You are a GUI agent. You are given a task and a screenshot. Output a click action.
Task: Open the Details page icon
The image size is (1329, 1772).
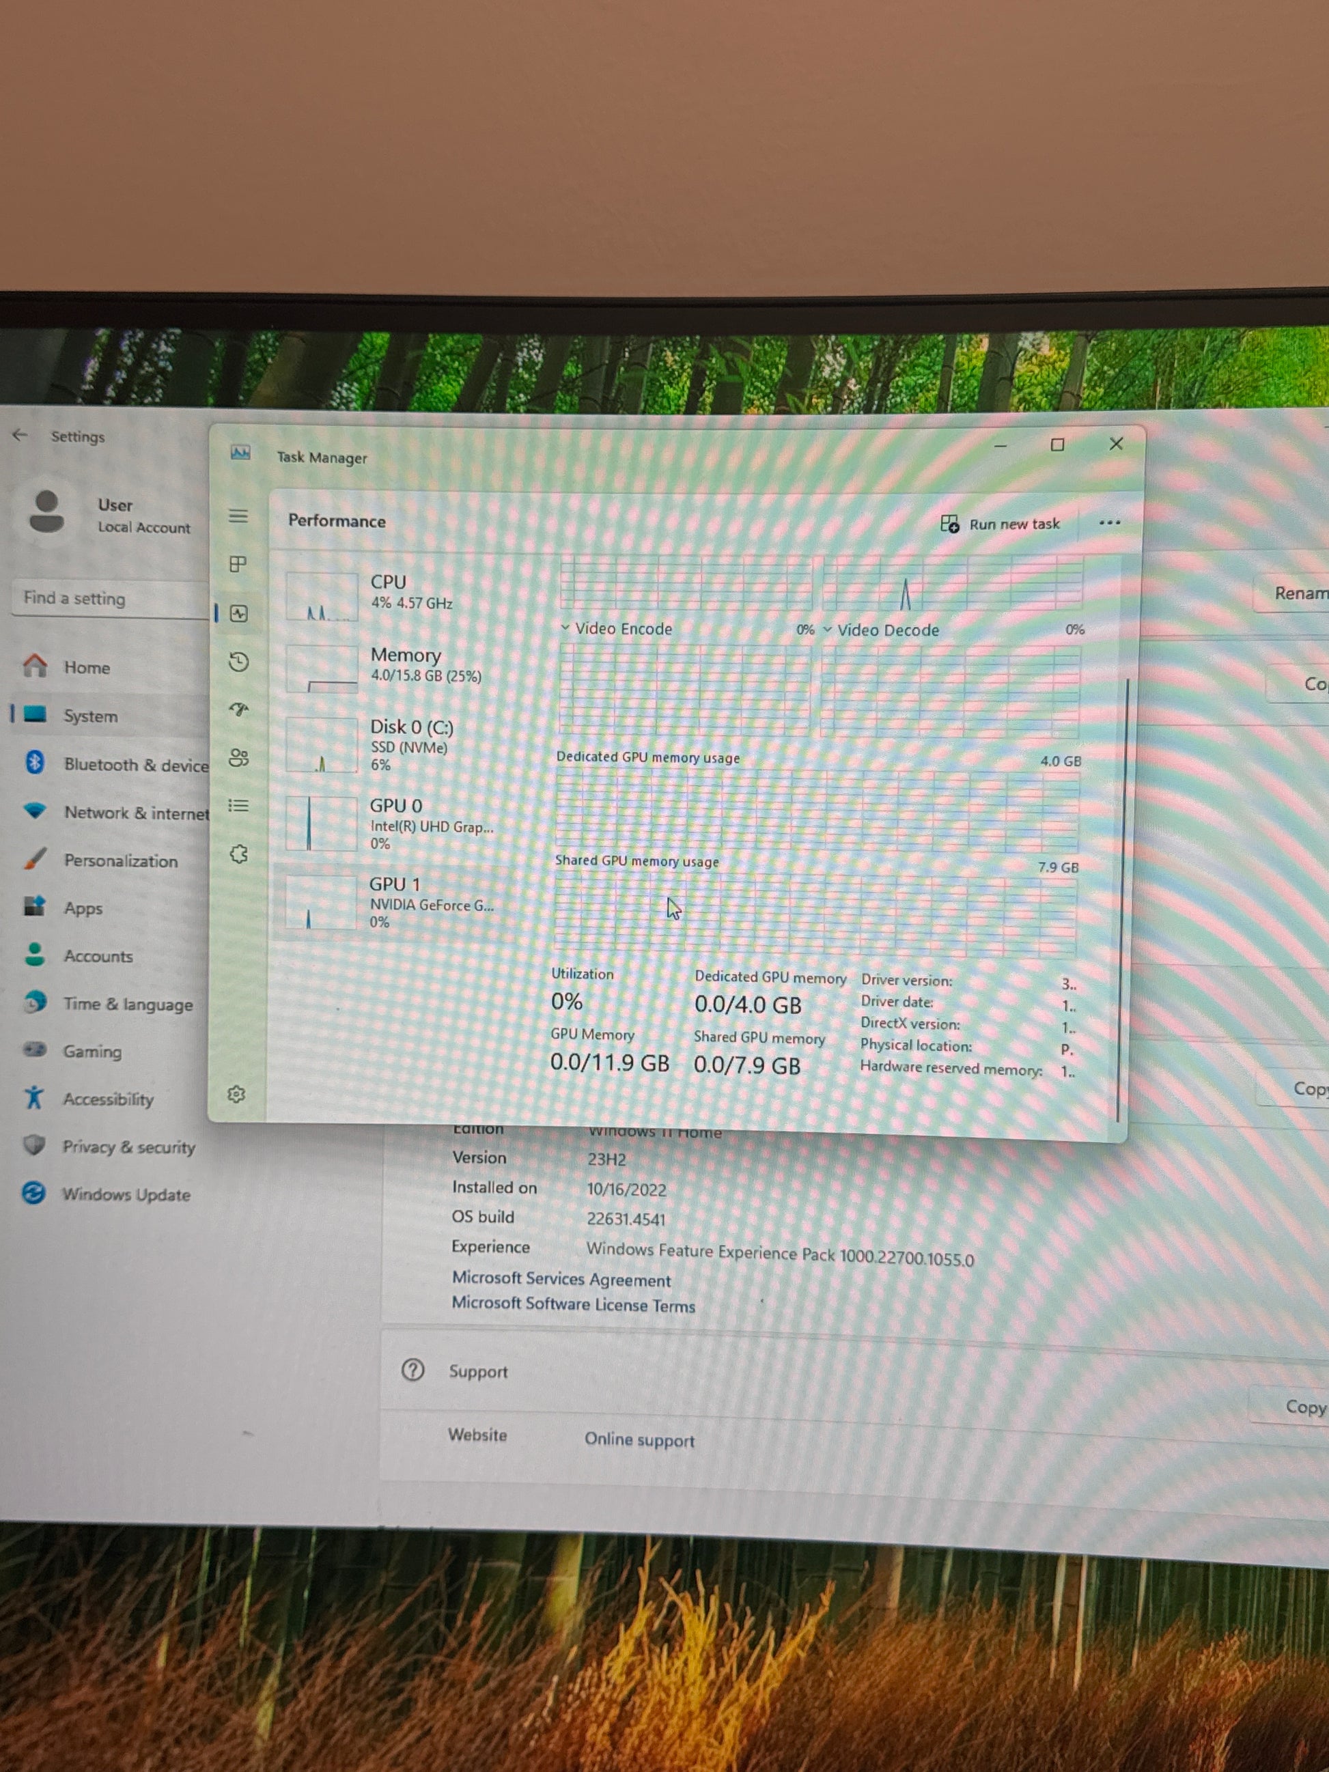click(238, 806)
